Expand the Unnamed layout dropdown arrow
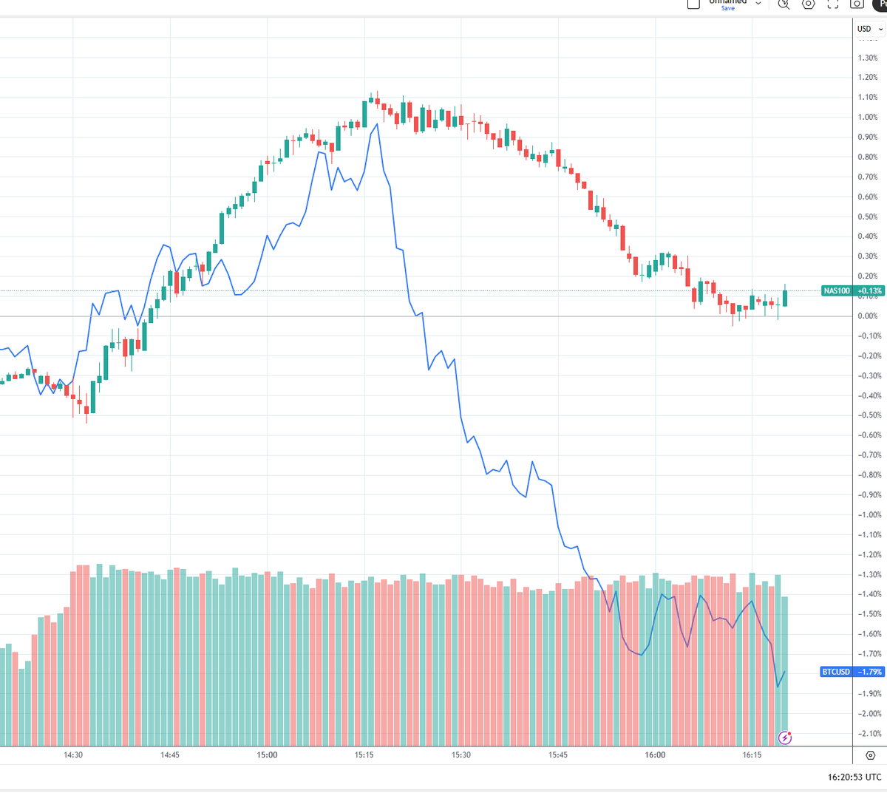 pyautogui.click(x=758, y=4)
